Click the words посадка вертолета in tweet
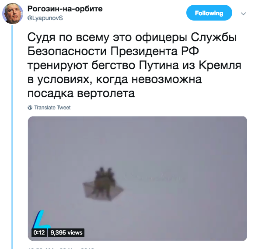This screenshot has height=249, width=262. (81, 93)
